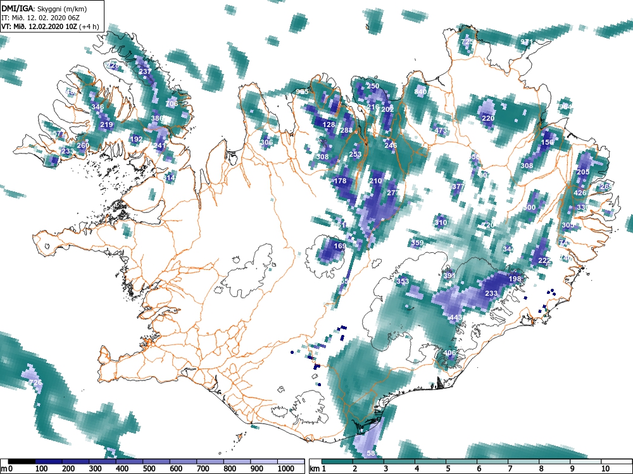
Task: Click the 'DMI/IGA: Skyggni (m/km)' title text
Action: tap(44, 8)
